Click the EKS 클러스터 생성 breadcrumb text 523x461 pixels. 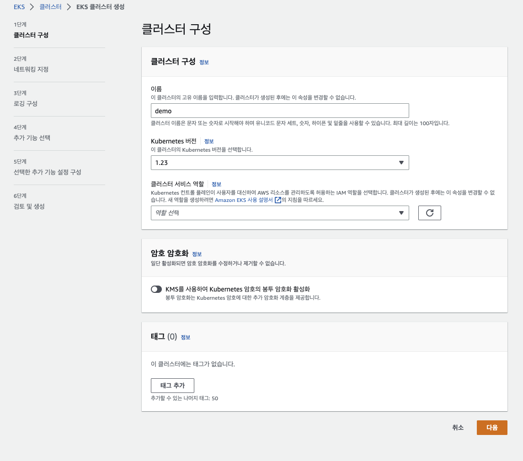(100, 7)
